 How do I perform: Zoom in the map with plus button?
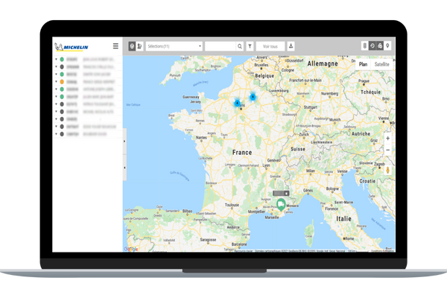tap(387, 139)
